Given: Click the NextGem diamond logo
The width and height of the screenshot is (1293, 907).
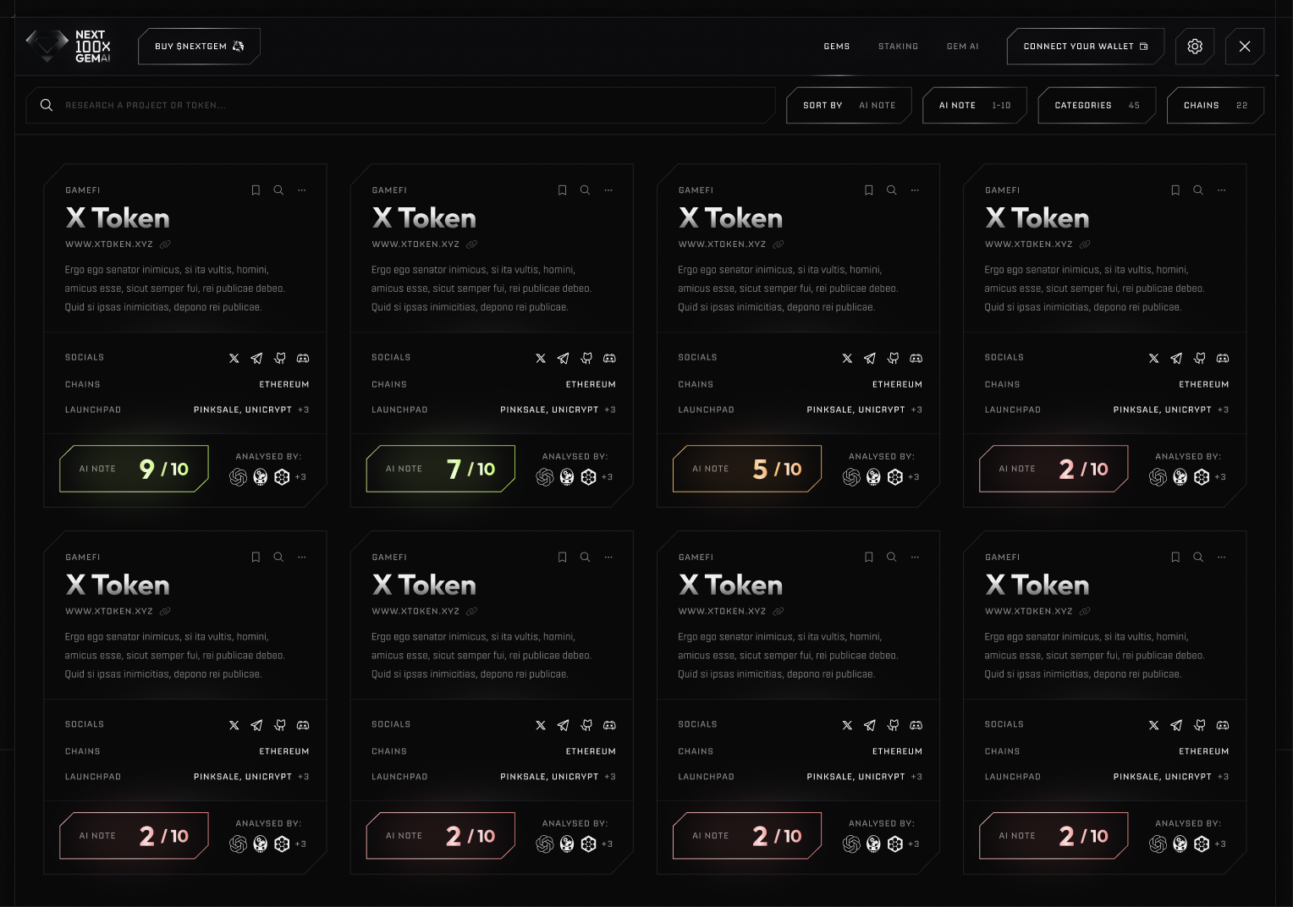Looking at the screenshot, I should click(47, 46).
